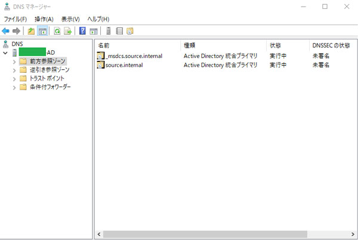Click the New zone toolbar icon
358x240 pixels.
click(x=130, y=31)
